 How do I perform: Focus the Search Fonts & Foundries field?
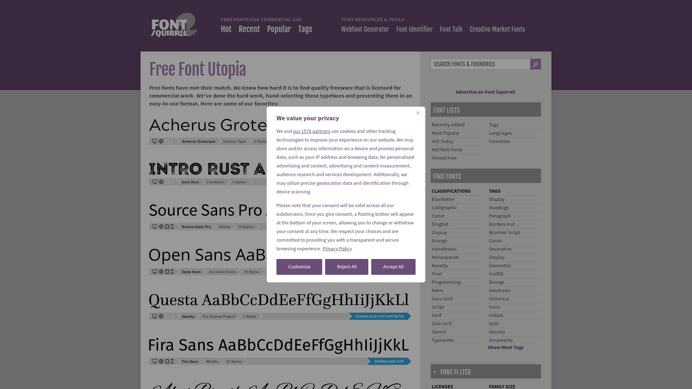[x=480, y=64]
